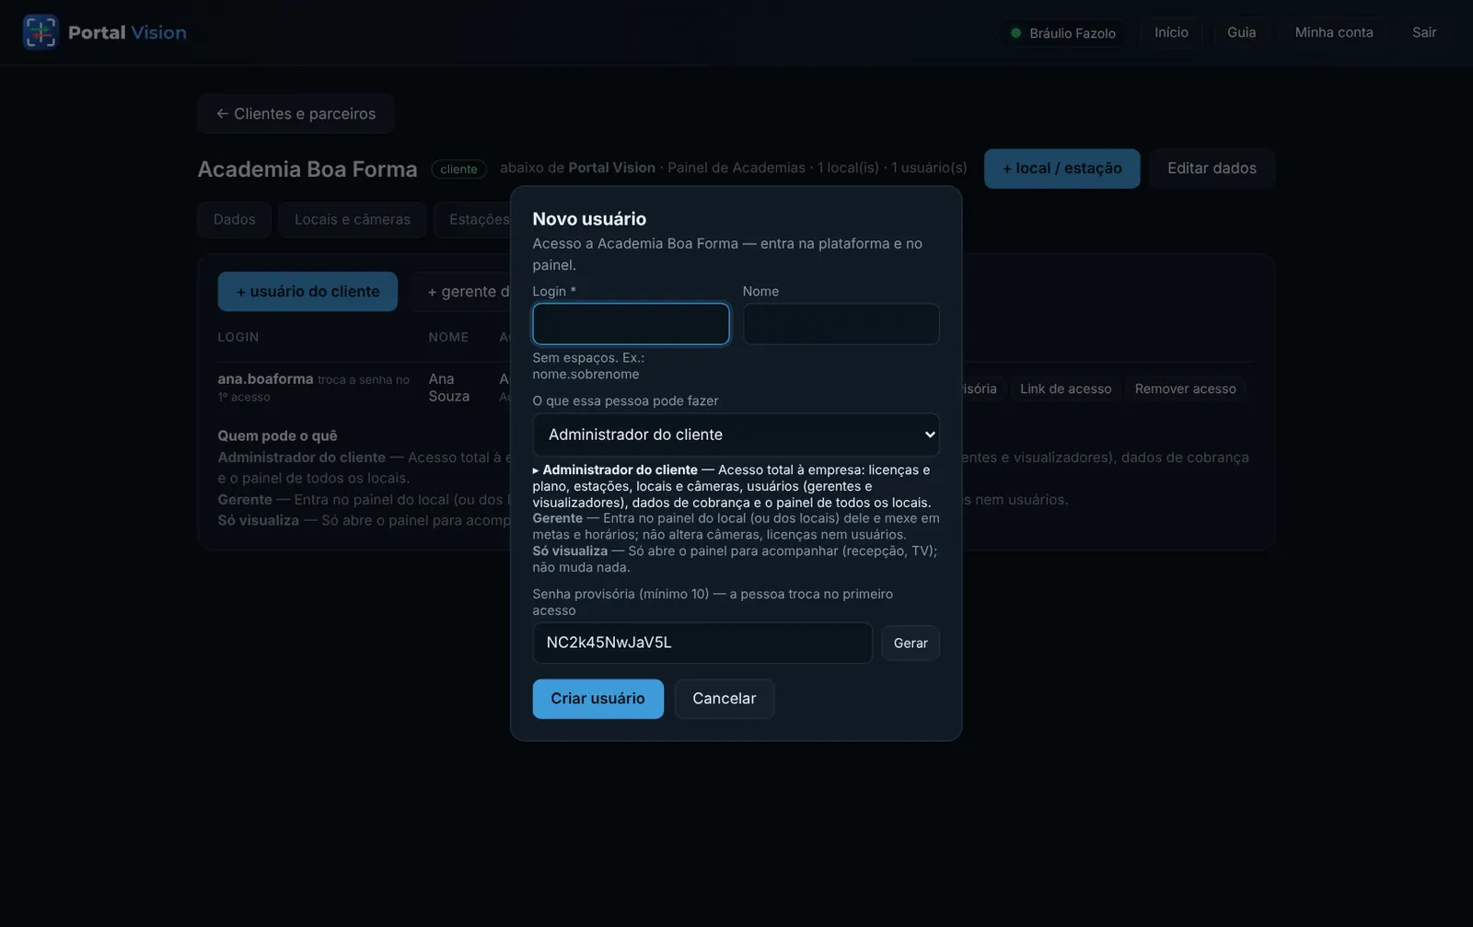Click the Gerente description in the dialog
Screen dimensions: 1473x927
[736, 527]
